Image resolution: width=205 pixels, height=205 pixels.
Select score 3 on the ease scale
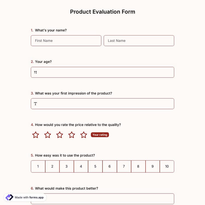(x=66, y=166)
